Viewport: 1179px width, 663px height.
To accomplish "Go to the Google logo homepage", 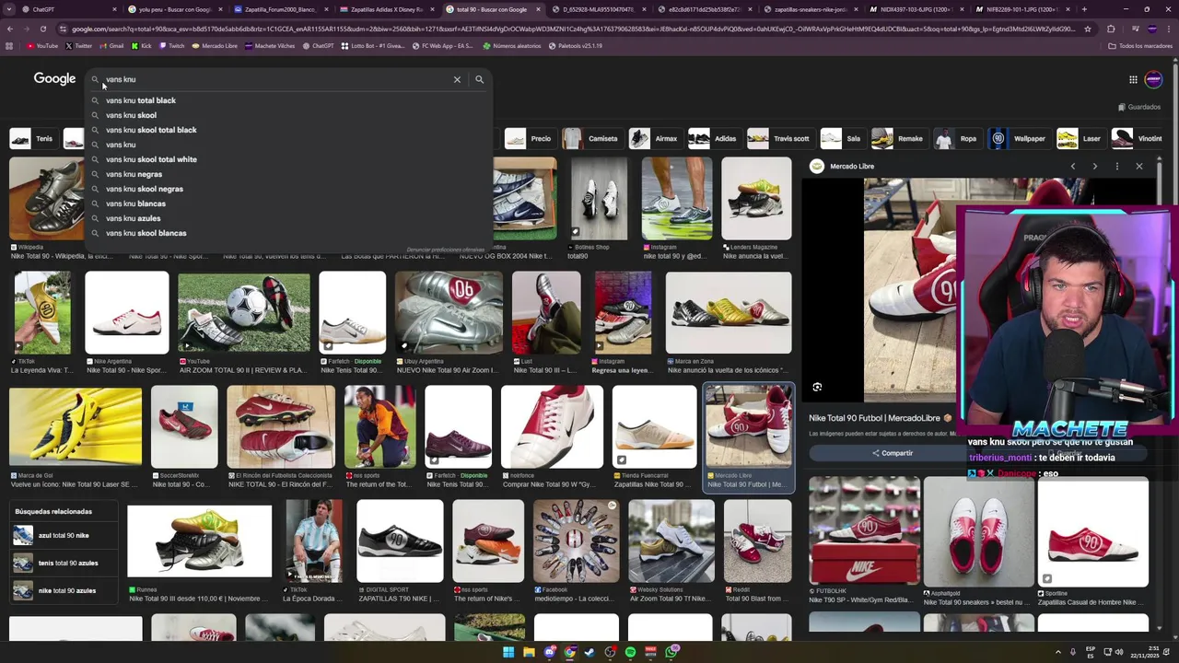I will point(54,79).
